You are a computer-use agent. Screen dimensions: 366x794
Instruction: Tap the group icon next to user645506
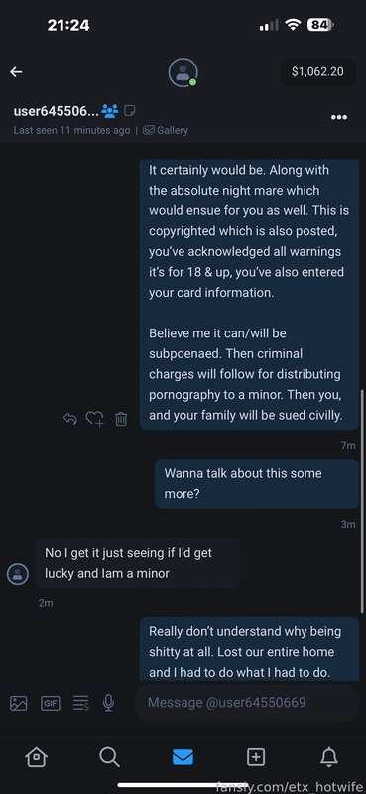click(x=110, y=110)
